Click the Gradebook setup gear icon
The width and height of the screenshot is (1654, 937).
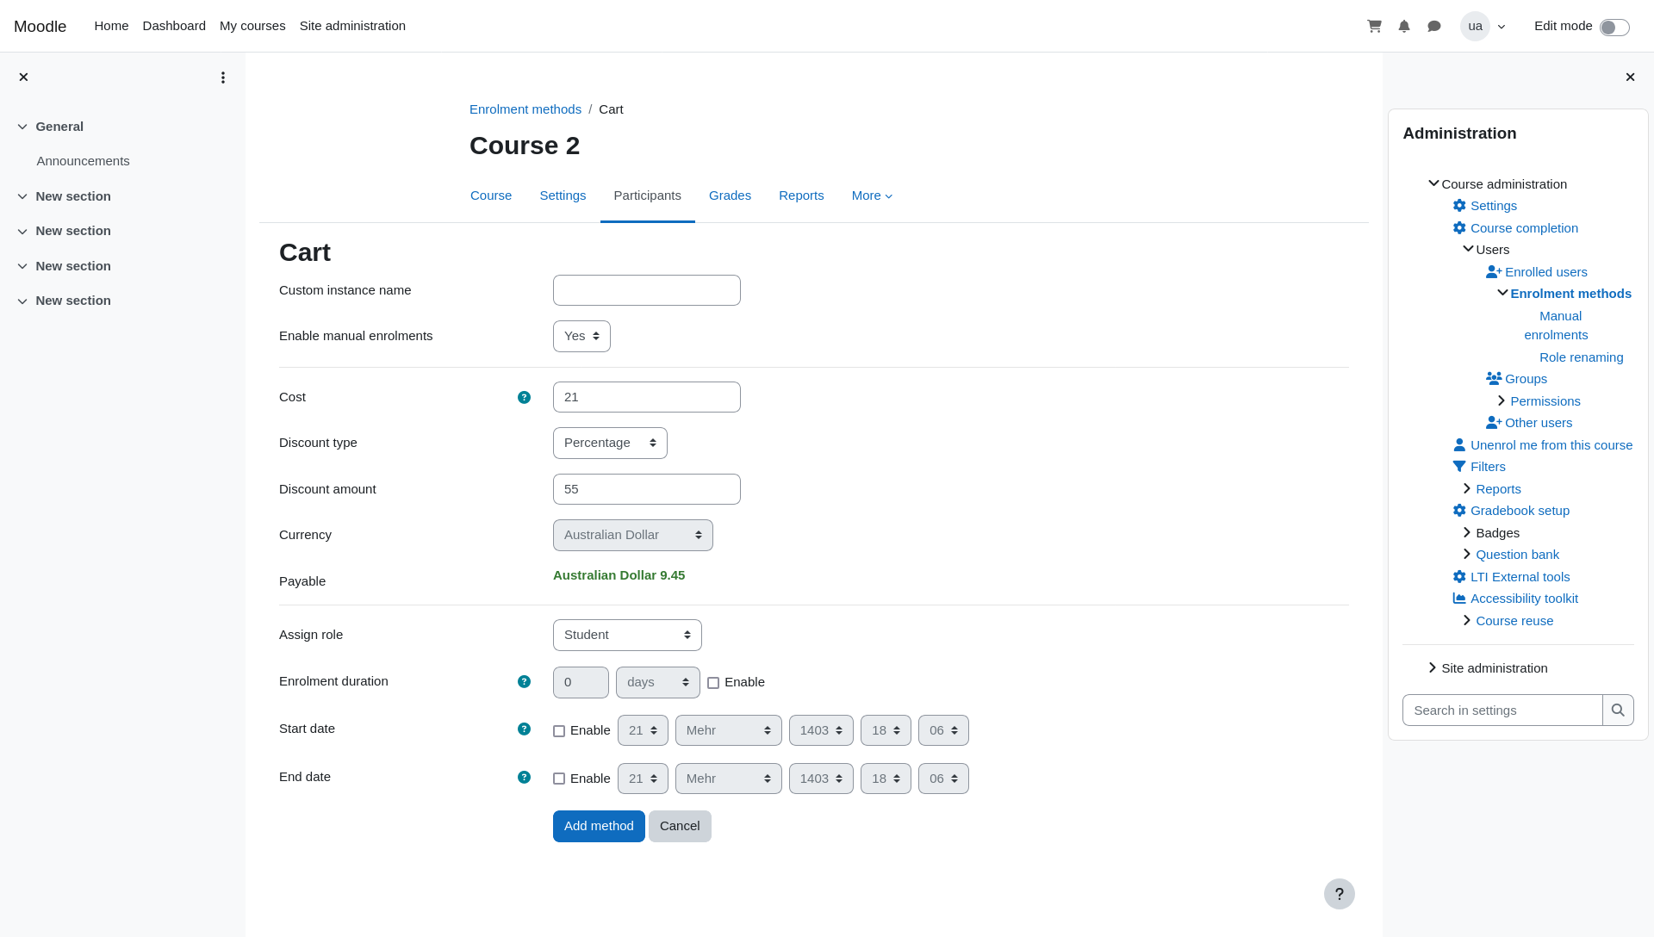(1459, 511)
